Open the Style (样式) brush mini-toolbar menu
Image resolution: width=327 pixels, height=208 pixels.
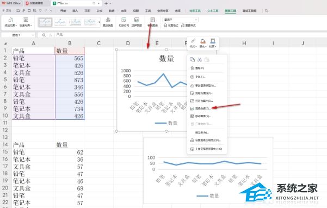click(x=193, y=43)
